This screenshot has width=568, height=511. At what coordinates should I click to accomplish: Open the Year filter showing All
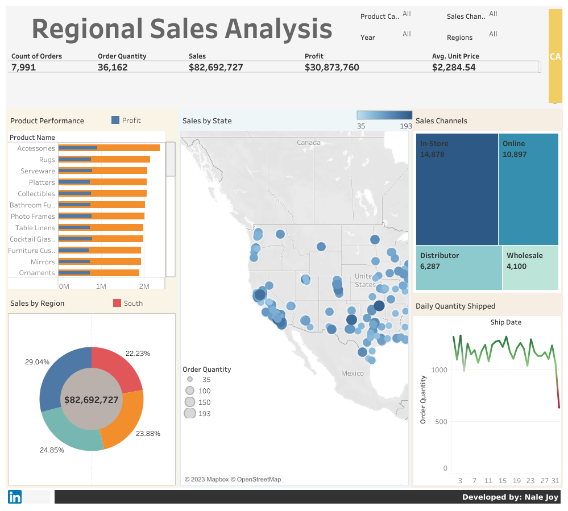coord(406,34)
